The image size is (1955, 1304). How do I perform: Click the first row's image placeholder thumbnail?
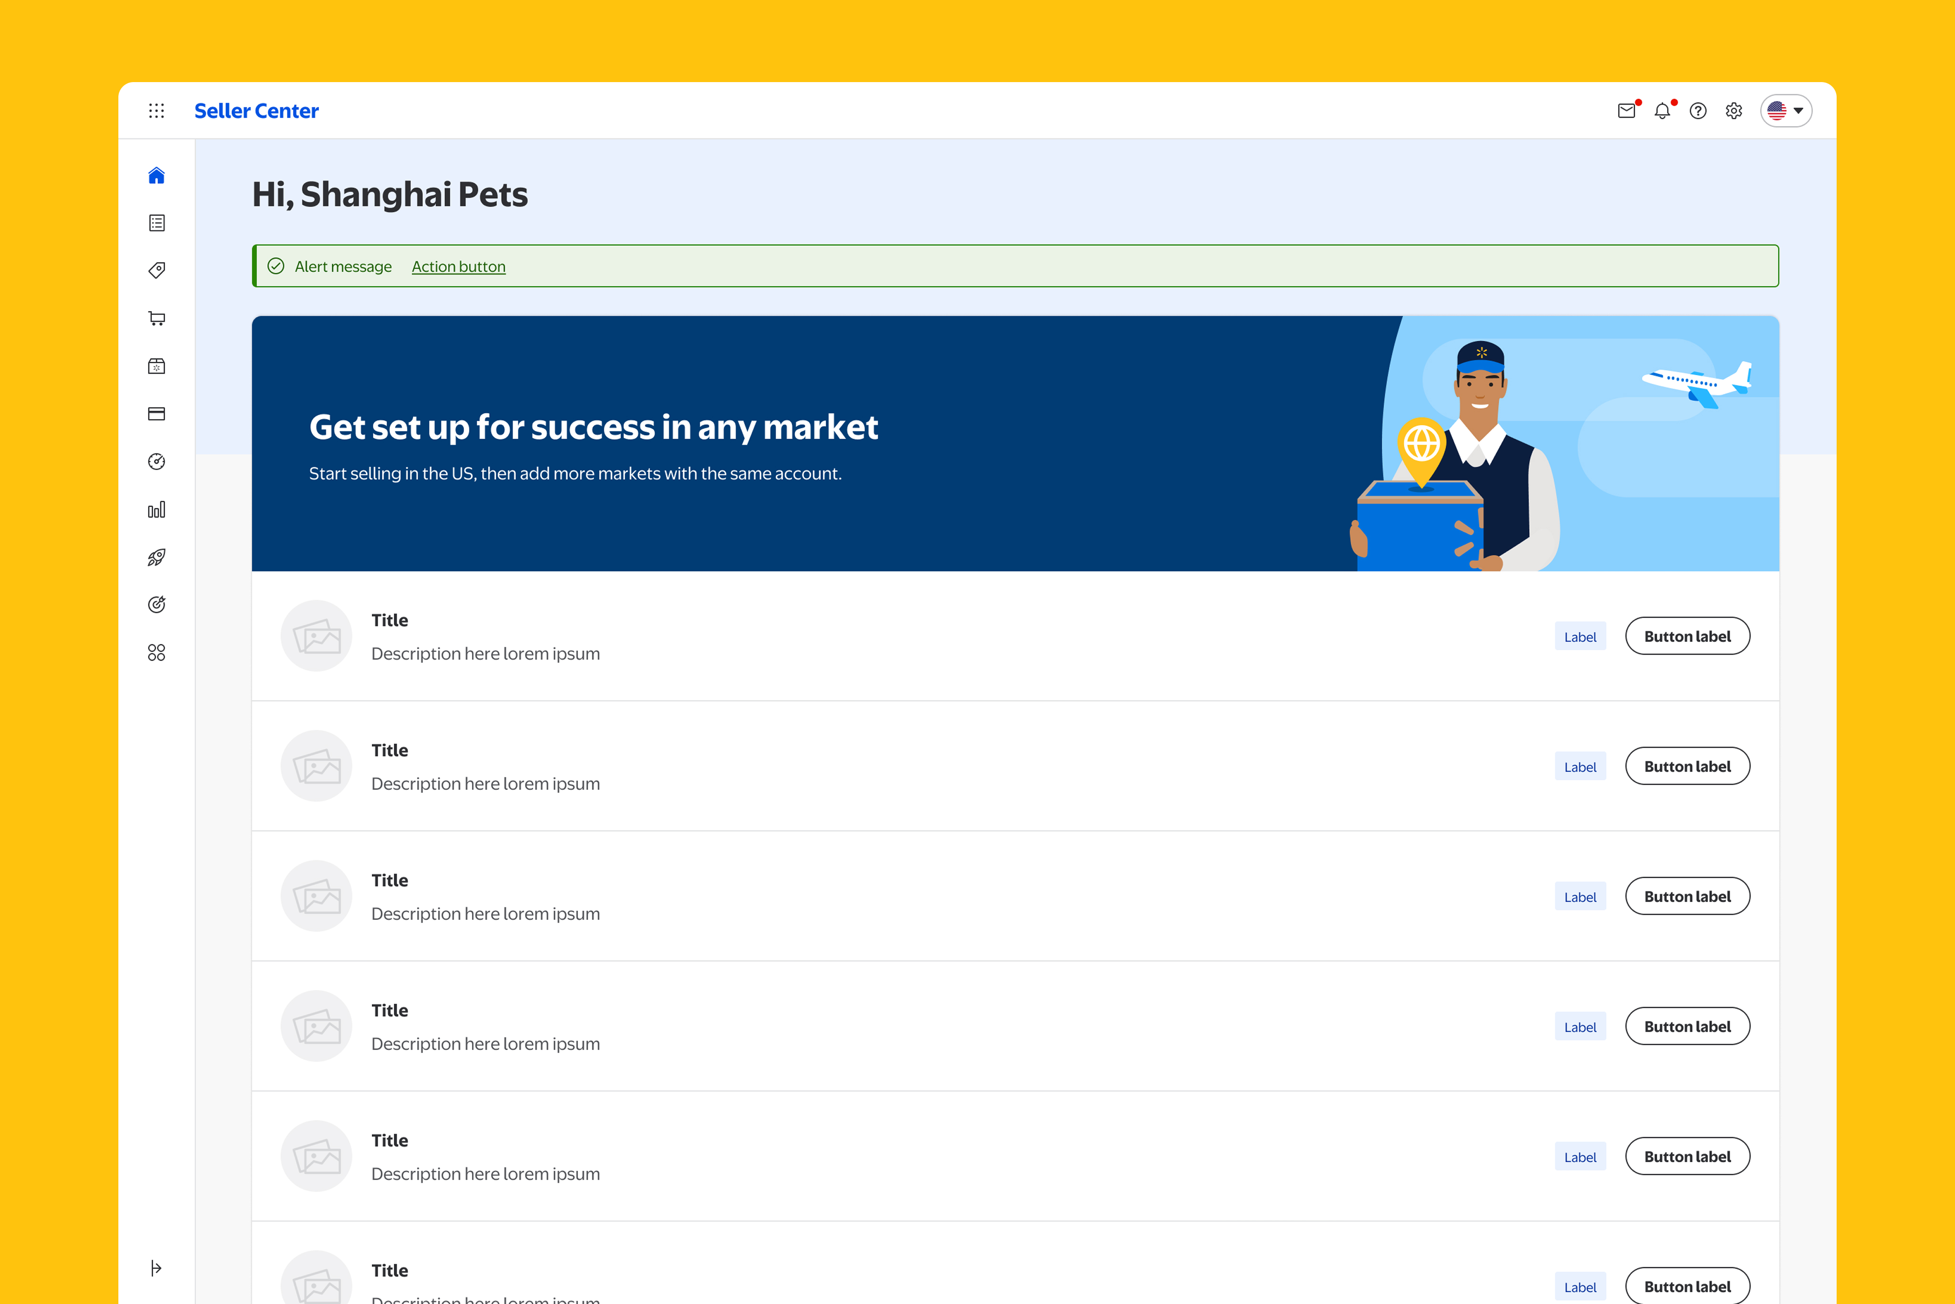317,636
